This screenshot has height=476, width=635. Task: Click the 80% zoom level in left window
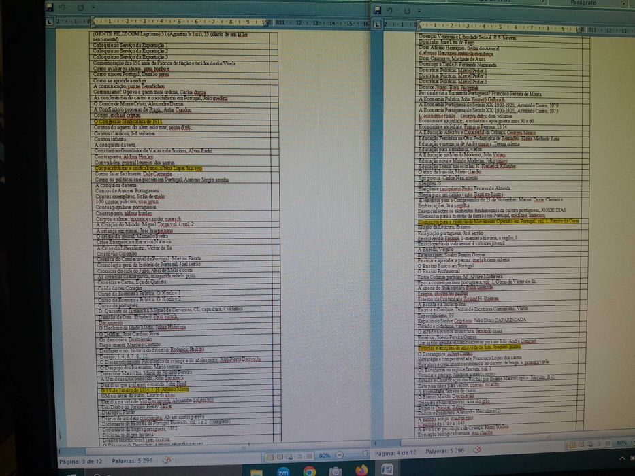[x=324, y=456]
